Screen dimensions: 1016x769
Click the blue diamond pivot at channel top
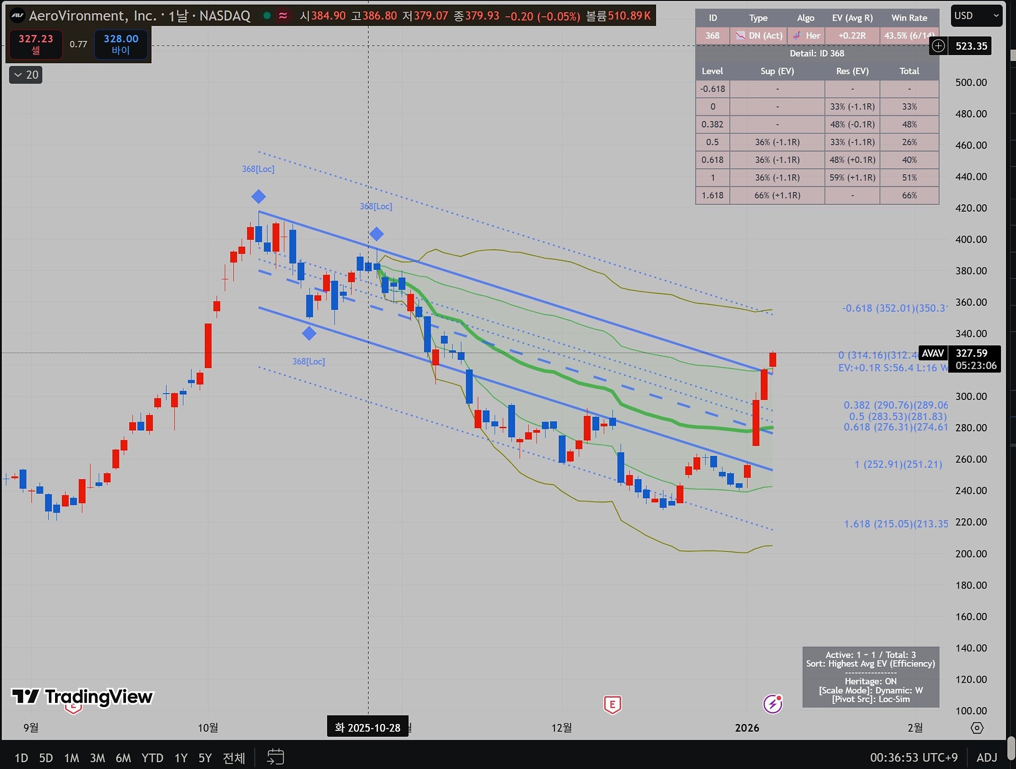[x=258, y=197]
